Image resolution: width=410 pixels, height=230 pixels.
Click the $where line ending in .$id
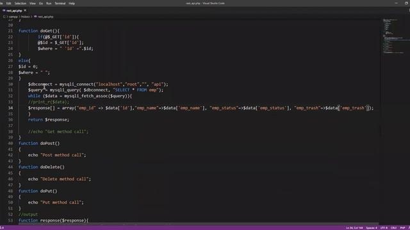pyautogui.click(x=65, y=49)
